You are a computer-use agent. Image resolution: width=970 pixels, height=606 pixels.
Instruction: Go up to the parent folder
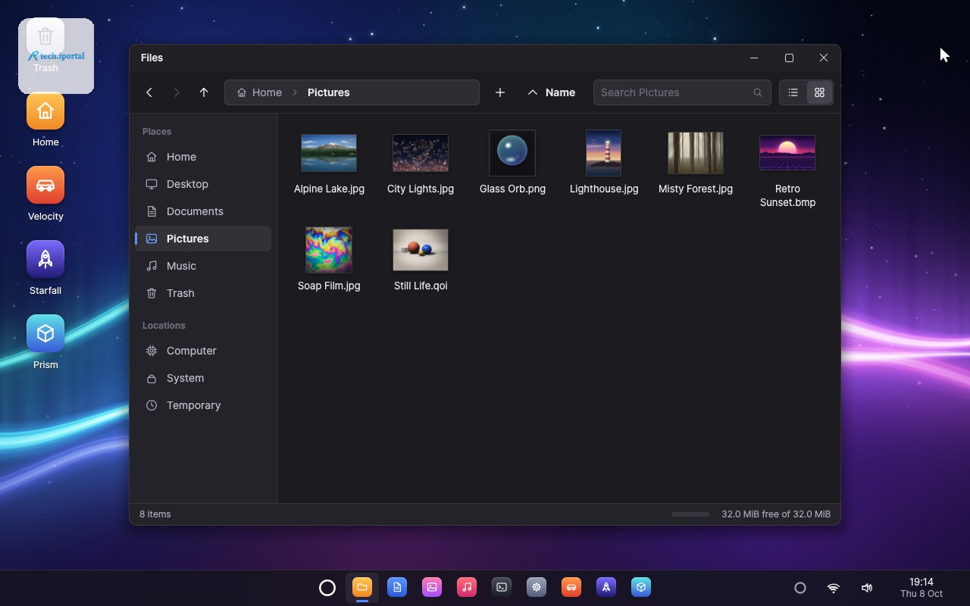tap(204, 92)
